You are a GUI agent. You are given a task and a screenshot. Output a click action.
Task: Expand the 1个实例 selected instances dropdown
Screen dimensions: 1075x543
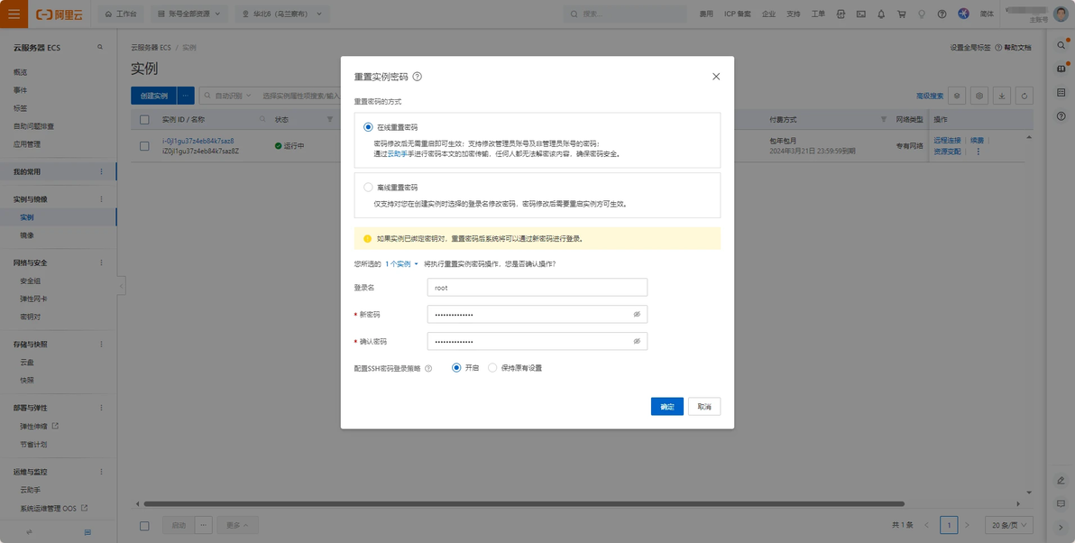(401, 264)
